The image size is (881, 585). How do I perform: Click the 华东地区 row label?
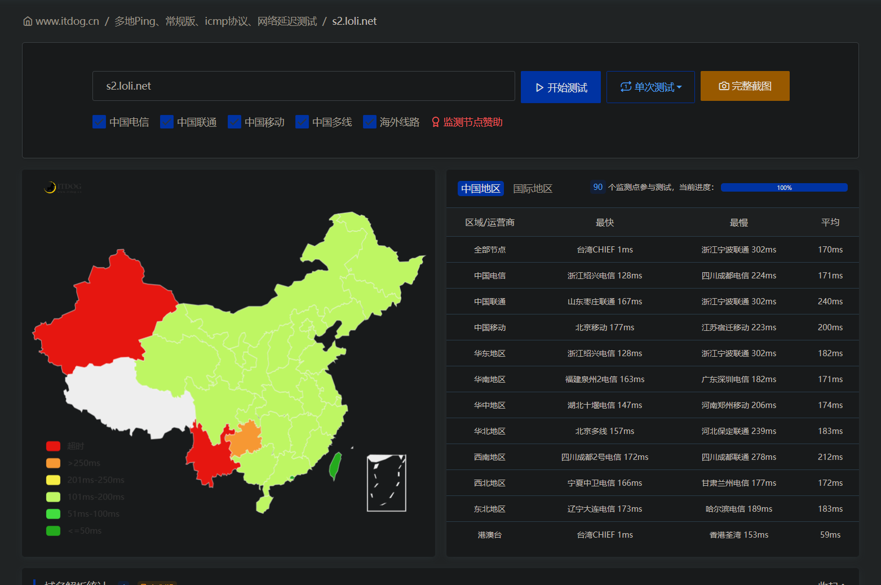click(x=490, y=353)
